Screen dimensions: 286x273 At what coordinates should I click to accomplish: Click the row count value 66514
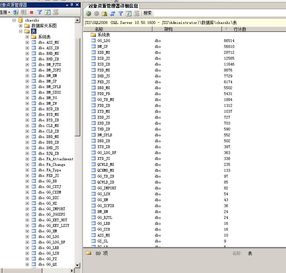[229, 41]
